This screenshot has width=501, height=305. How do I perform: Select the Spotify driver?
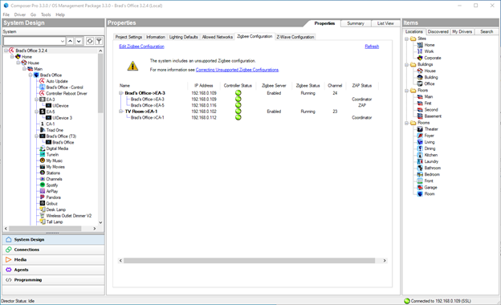(x=51, y=185)
